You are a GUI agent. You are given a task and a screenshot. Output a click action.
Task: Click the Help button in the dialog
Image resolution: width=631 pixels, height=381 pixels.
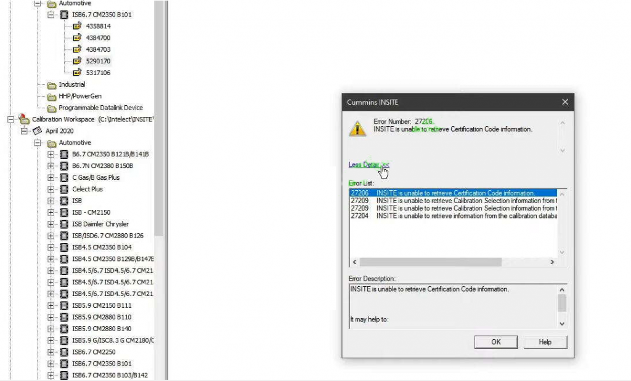click(x=545, y=342)
